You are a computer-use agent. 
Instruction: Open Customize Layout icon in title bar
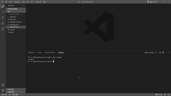[156, 2]
